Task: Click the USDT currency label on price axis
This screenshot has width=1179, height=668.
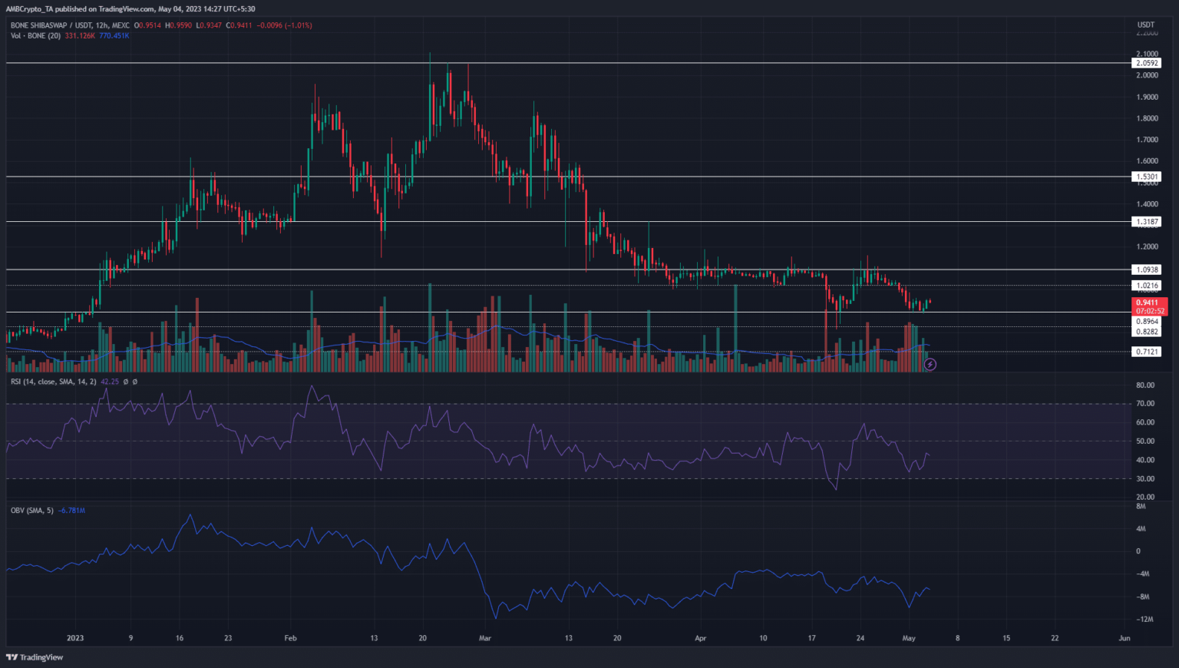Action: point(1145,25)
